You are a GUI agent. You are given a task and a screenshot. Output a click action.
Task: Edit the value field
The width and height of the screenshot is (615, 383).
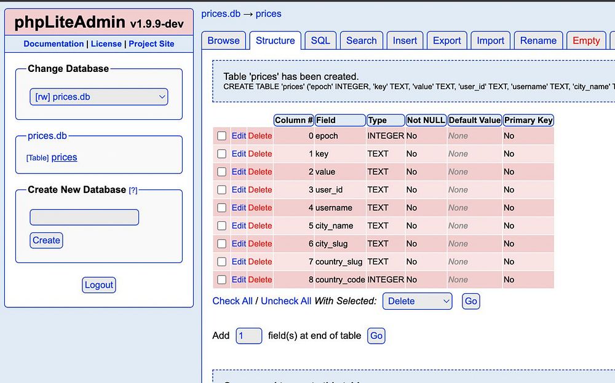click(239, 172)
